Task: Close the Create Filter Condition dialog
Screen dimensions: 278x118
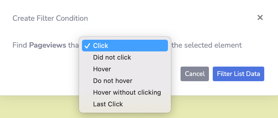Action: click(260, 18)
